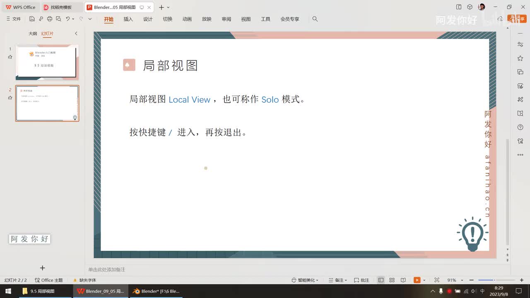This screenshot has width=530, height=298.
Task: Open the undo history dropdown arrow
Action: [73, 19]
